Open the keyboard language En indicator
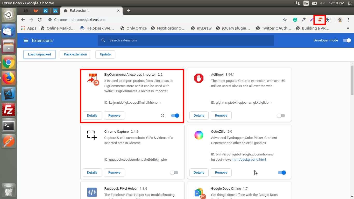Image resolution: width=354 pixels, height=199 pixels. click(x=306, y=3)
